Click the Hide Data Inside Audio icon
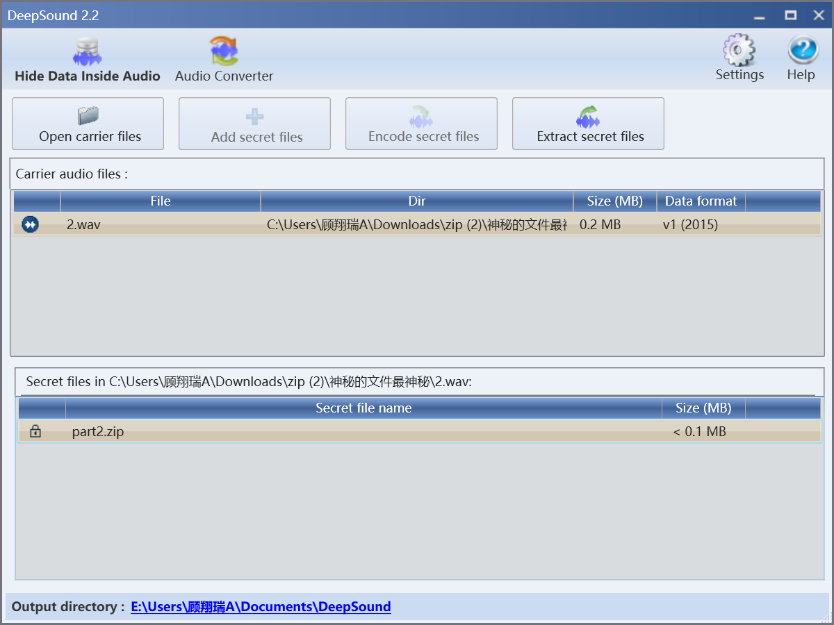Screen dimensions: 834x625 pyautogui.click(x=87, y=53)
